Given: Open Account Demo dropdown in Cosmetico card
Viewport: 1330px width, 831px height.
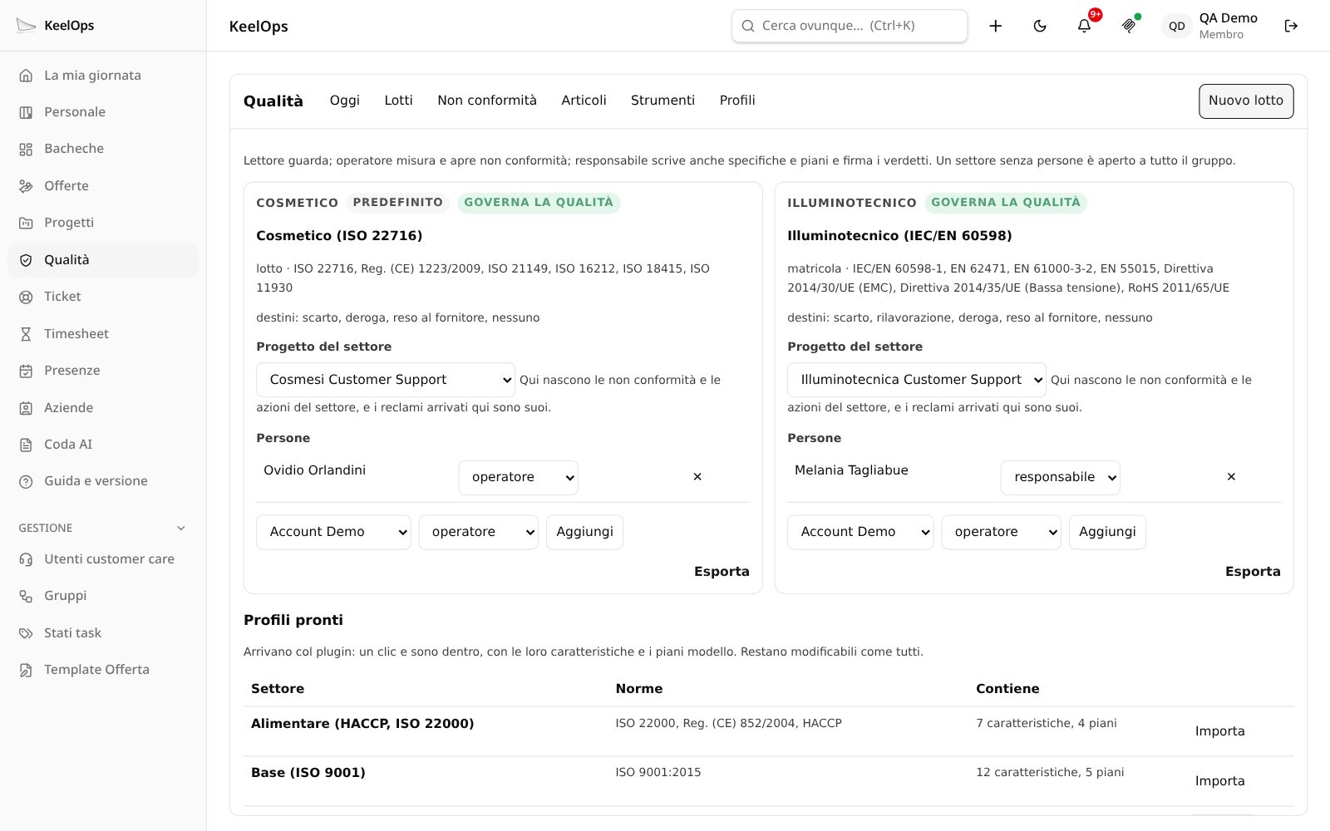Looking at the screenshot, I should (x=333, y=532).
